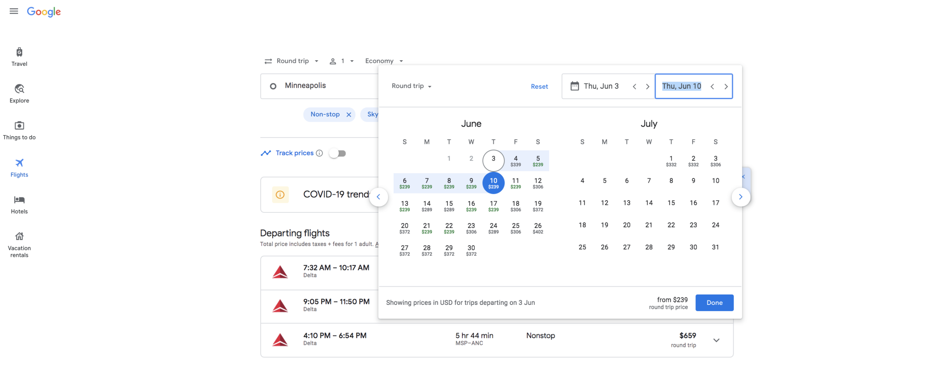The width and height of the screenshot is (949, 370).
Task: Enable the Track prices toggle
Action: click(x=337, y=153)
